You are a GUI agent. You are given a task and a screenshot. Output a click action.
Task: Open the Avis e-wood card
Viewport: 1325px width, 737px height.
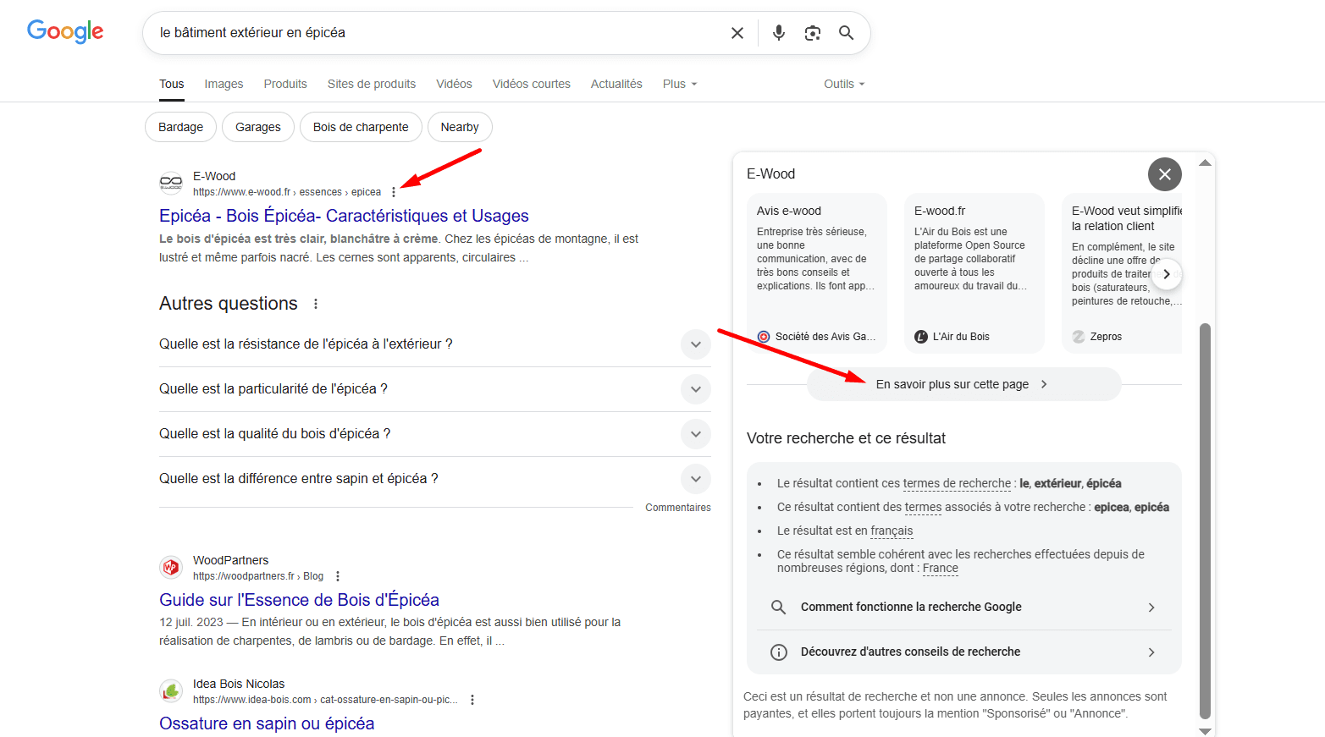click(x=817, y=273)
